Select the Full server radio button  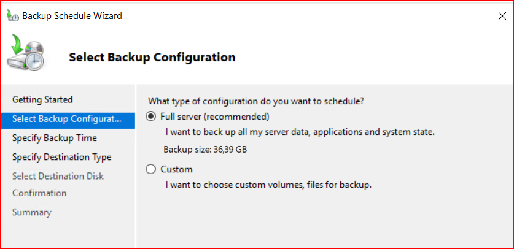tap(151, 117)
